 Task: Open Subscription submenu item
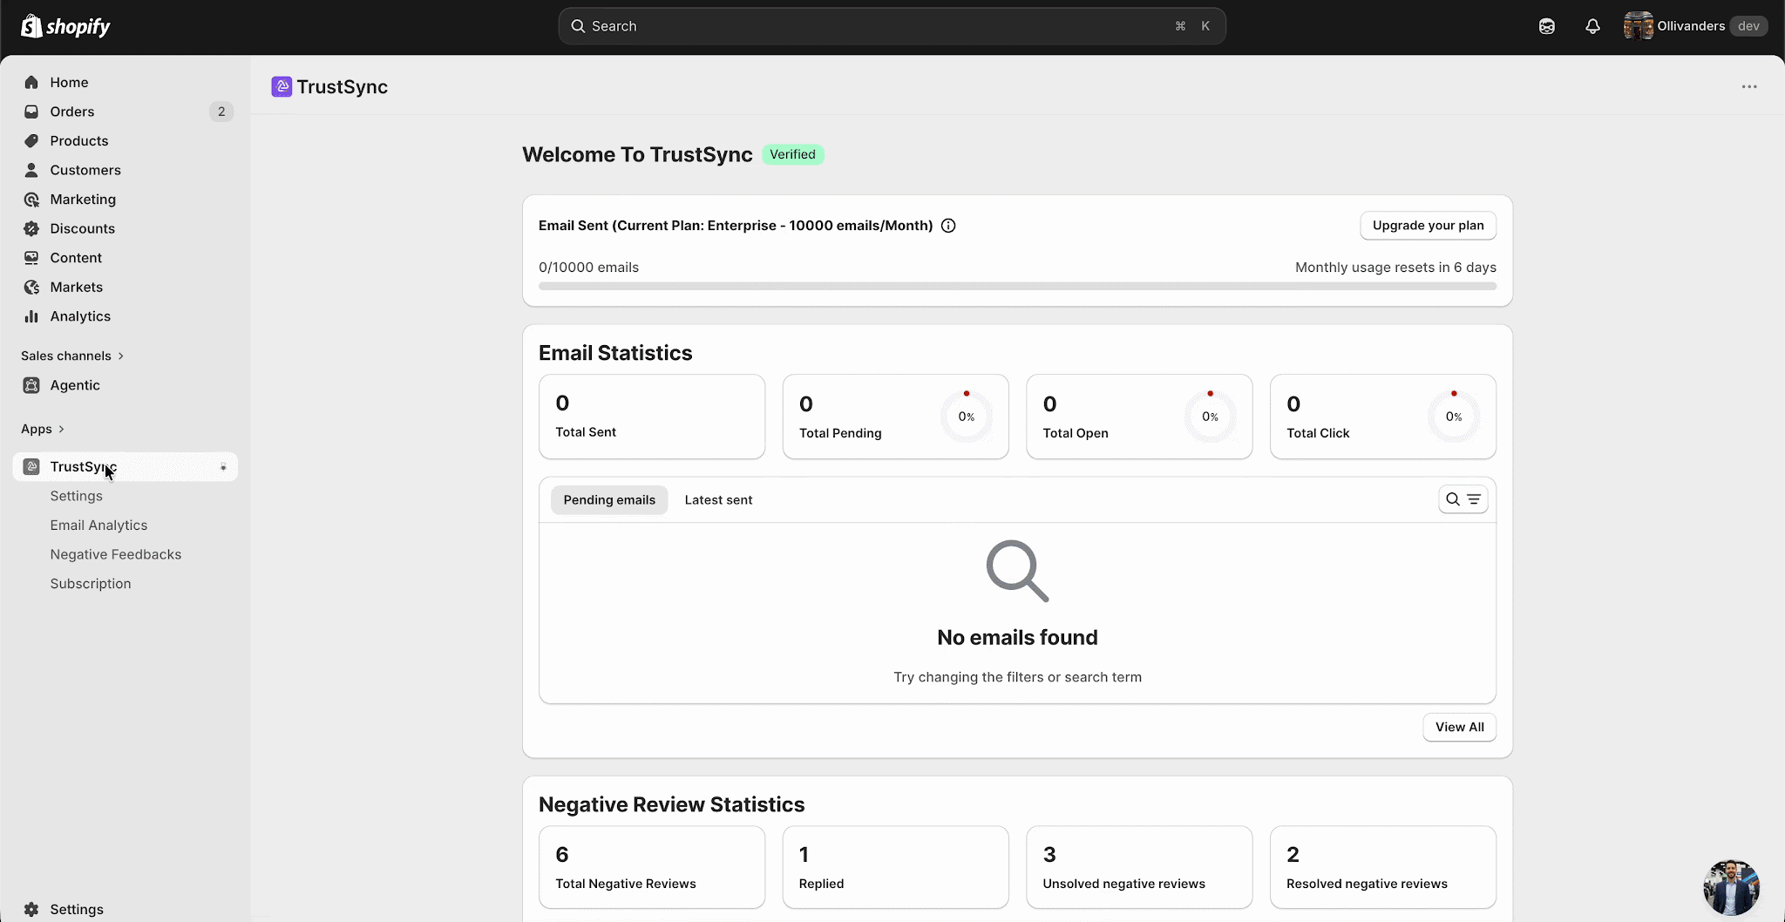[x=91, y=584]
